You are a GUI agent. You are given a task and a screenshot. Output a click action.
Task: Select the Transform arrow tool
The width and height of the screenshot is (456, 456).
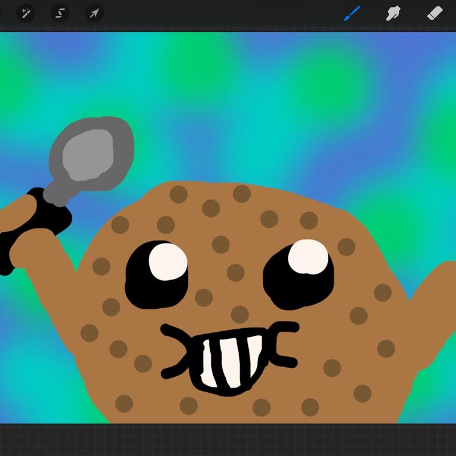coord(95,13)
